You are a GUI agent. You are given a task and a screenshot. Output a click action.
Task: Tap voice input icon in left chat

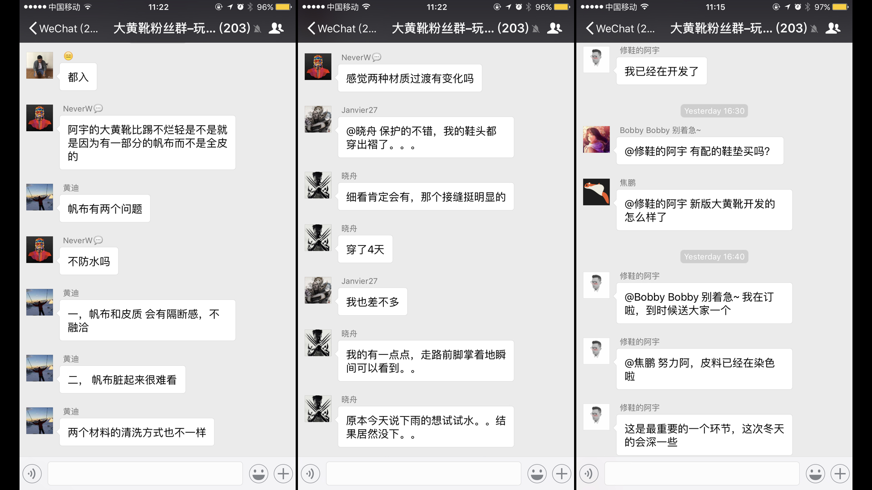pyautogui.click(x=32, y=474)
